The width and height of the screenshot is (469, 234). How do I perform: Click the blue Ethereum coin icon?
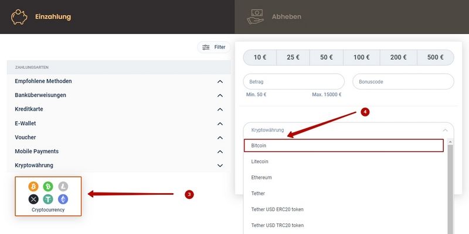point(63,199)
